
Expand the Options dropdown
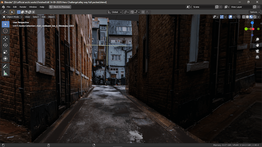coord(255,12)
